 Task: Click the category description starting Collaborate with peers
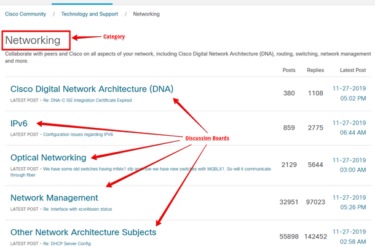point(188,57)
